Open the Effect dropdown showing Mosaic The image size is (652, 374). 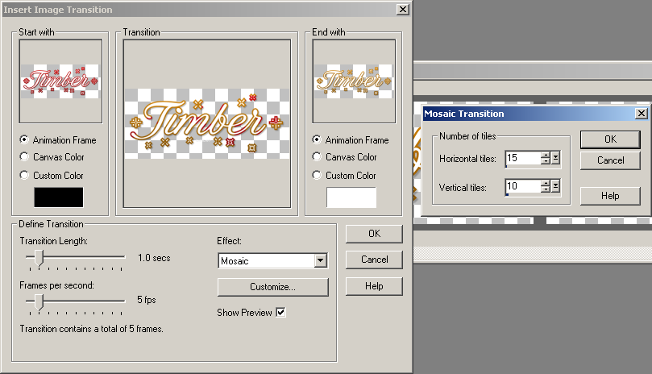click(x=320, y=260)
